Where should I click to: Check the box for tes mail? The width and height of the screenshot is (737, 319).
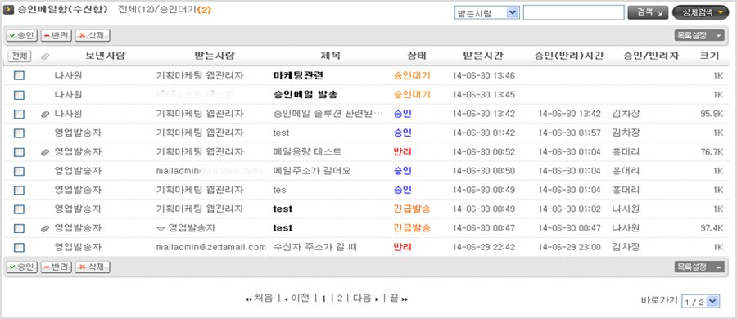point(19,191)
